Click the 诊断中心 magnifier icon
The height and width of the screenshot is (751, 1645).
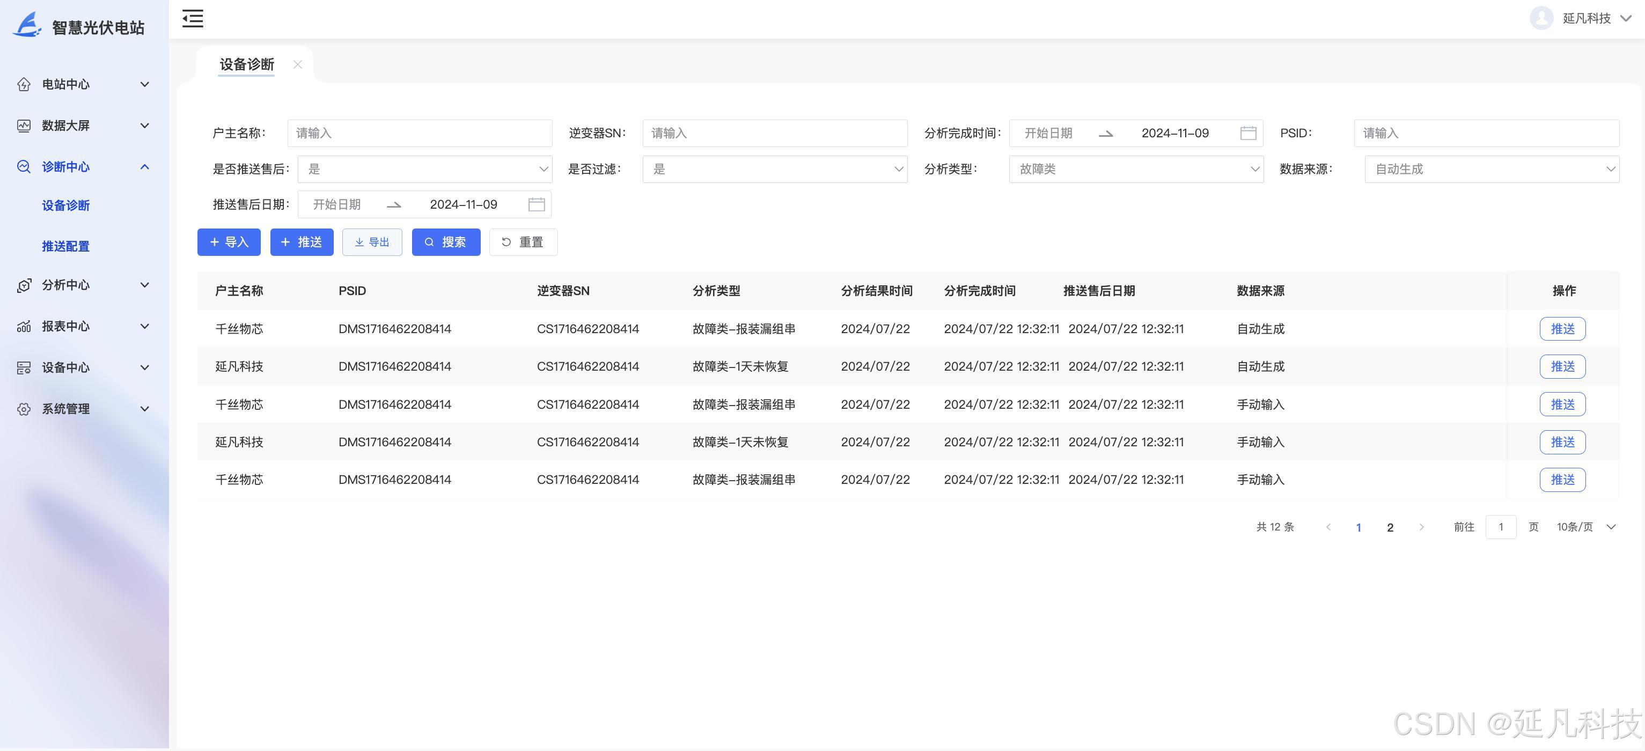click(x=24, y=167)
